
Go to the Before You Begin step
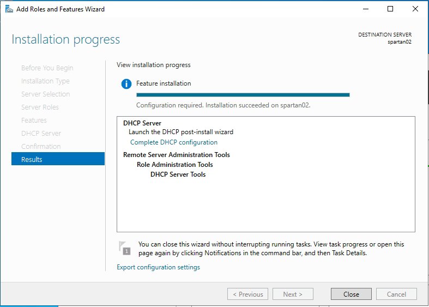pyautogui.click(x=47, y=68)
